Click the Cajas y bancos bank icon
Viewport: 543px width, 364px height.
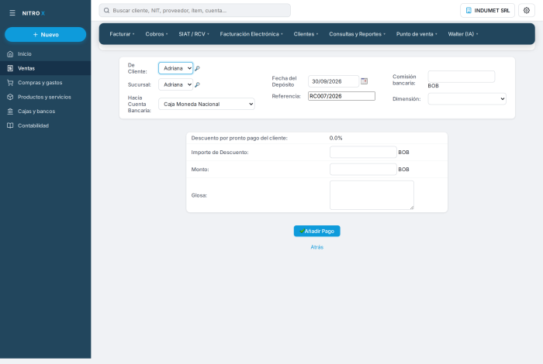[10, 112]
